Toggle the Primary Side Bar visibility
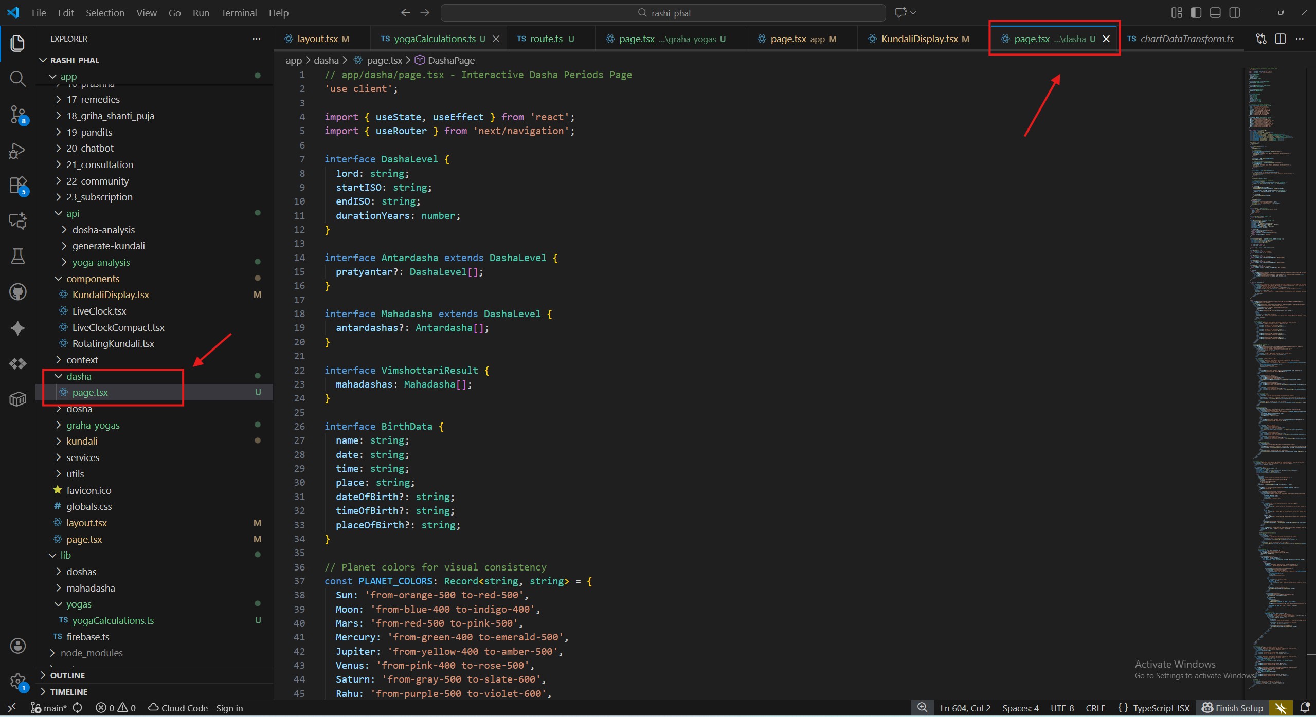This screenshot has height=717, width=1316. click(1196, 13)
